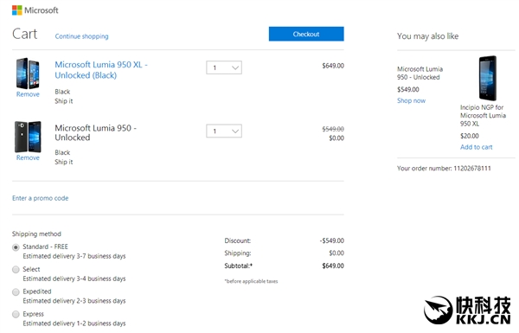Image resolution: width=519 pixels, height=333 pixels.
Task: Open Lumia 950 Unlocked cart thumbnail
Action: click(x=28, y=137)
